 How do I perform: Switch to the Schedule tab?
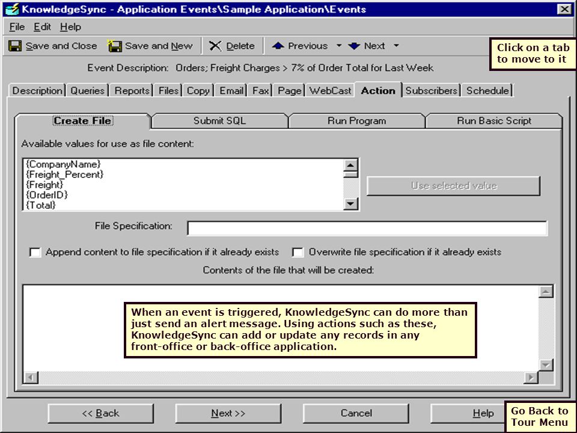pyautogui.click(x=487, y=91)
